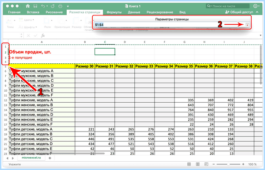The width and height of the screenshot is (265, 170).
Task: Click the Undo arrow icon
Action: (x=43, y=6)
